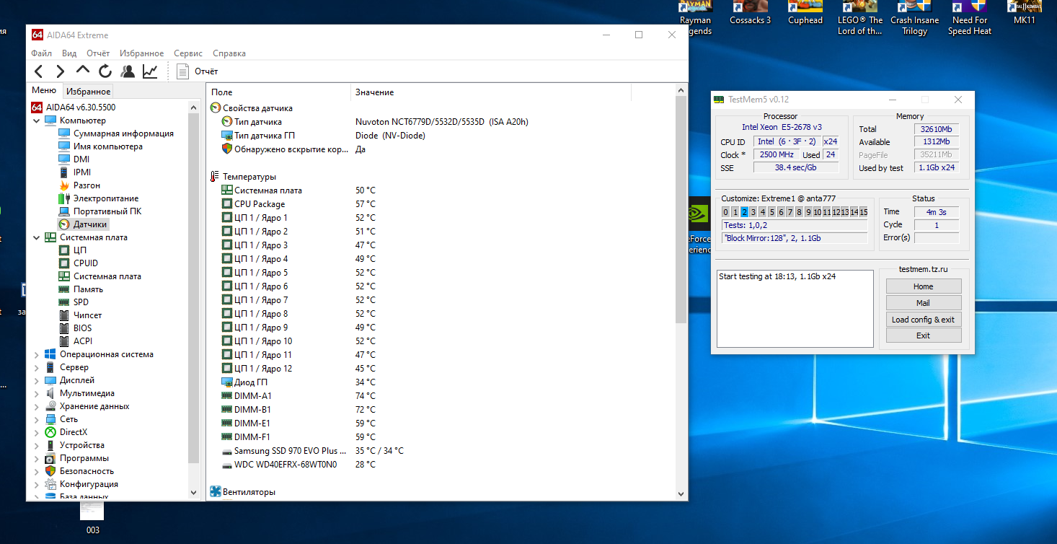Screen dimensions: 1057x544
Task: Select Портативный ПК in the tree
Action: [x=107, y=211]
